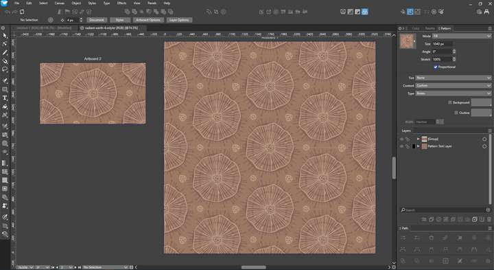
Task: Select the Text tool
Action: [x=5, y=98]
